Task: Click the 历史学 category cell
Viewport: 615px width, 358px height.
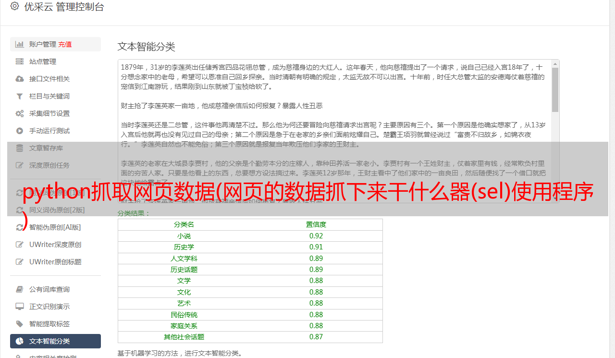Action: pyautogui.click(x=184, y=247)
